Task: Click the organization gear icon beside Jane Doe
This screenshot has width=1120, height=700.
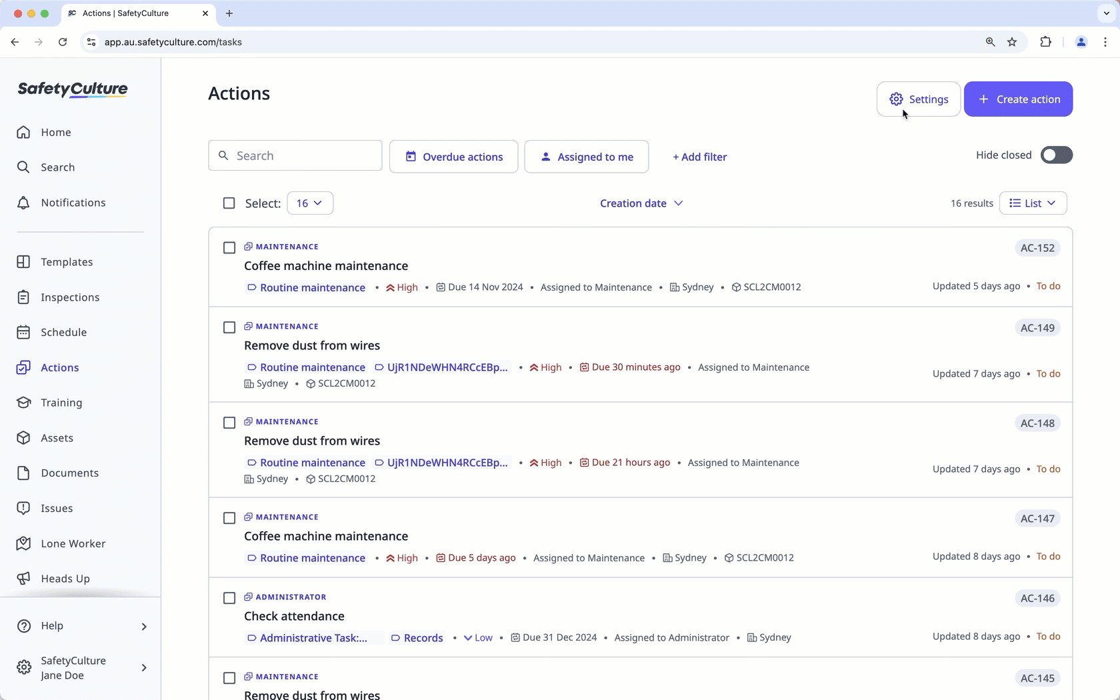Action: pyautogui.click(x=23, y=667)
